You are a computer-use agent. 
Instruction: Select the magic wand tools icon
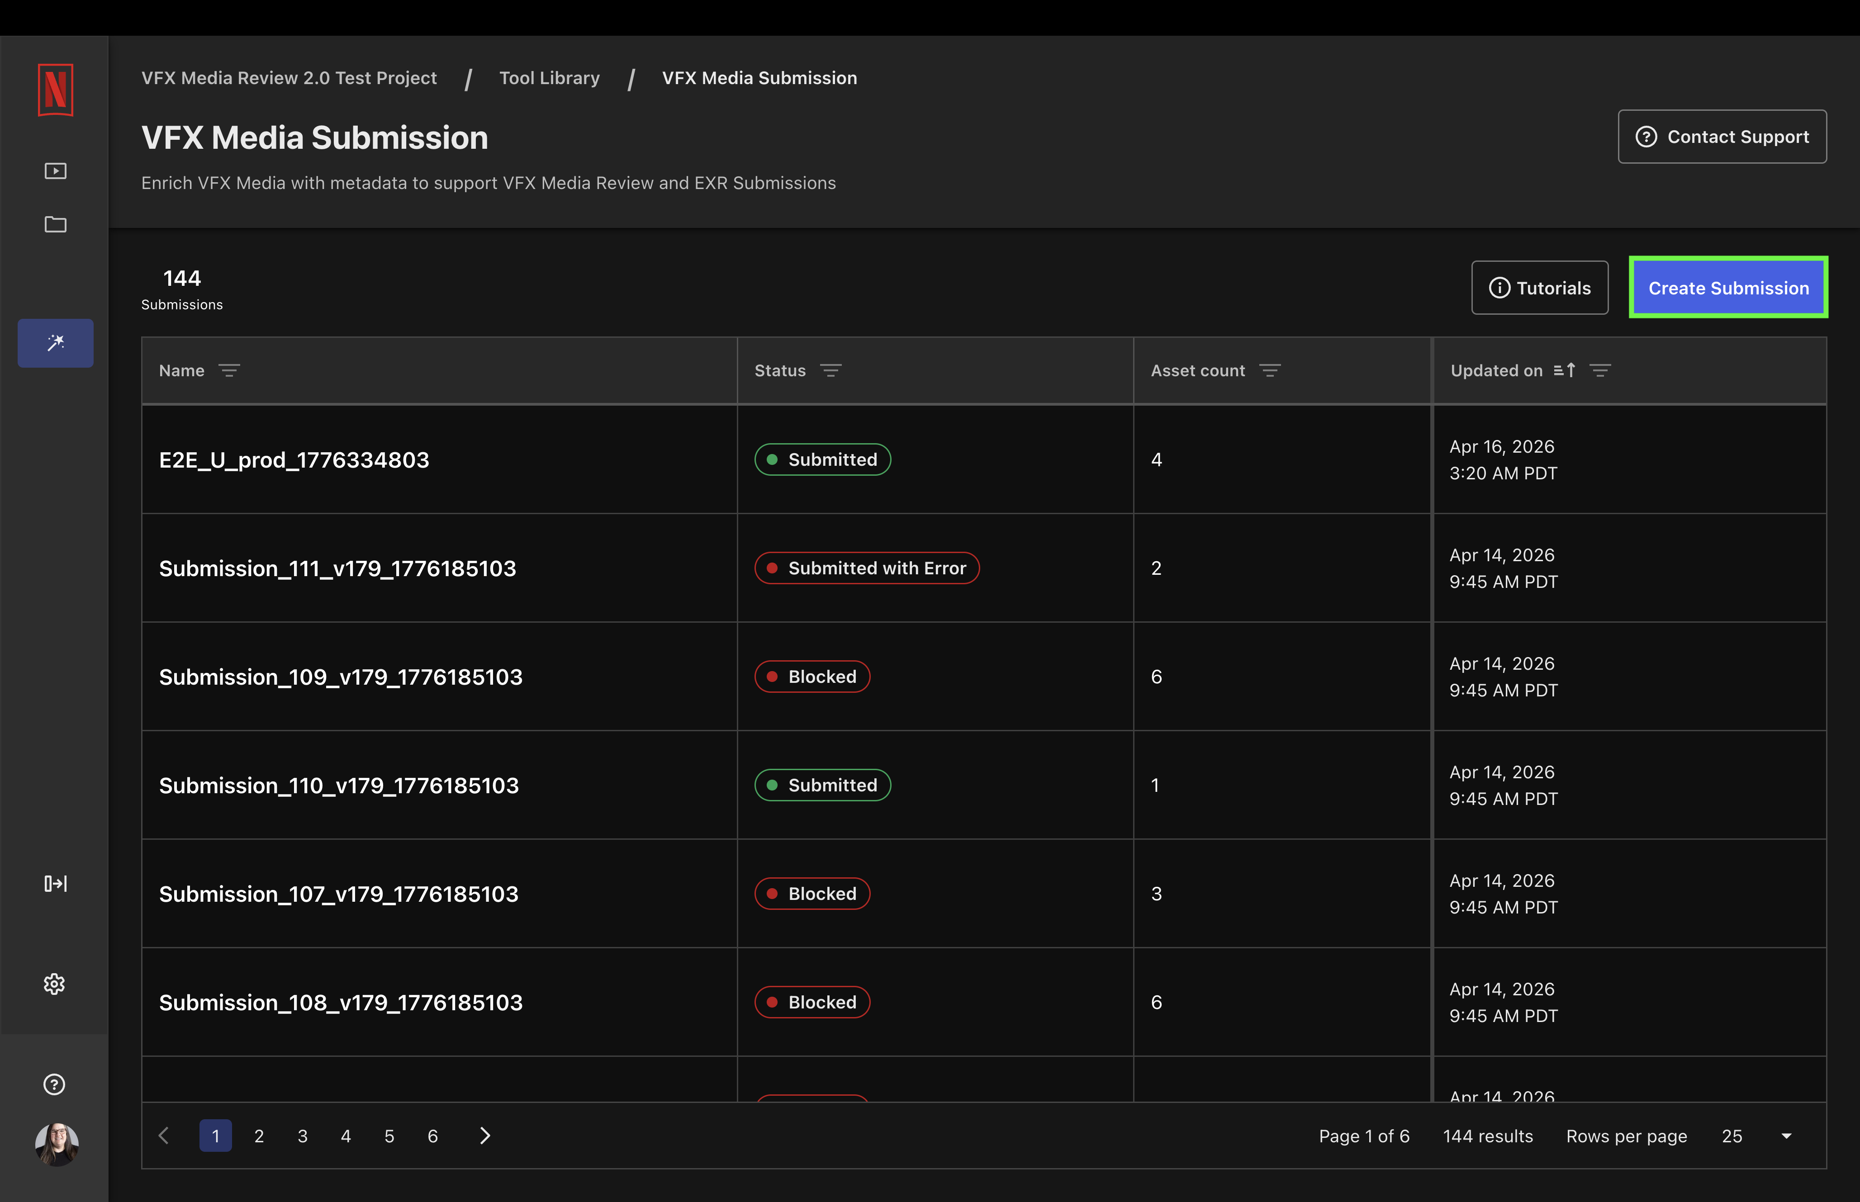[56, 343]
